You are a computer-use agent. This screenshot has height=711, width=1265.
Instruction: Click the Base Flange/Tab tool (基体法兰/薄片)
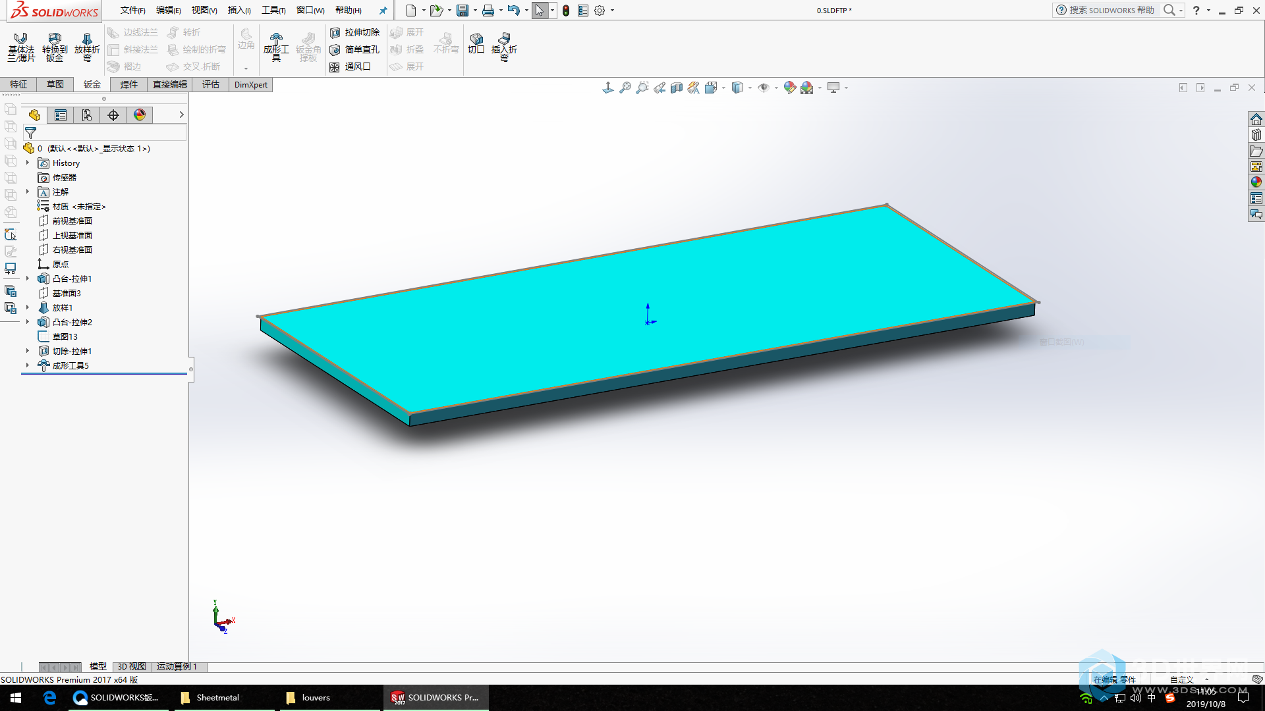pyautogui.click(x=21, y=47)
